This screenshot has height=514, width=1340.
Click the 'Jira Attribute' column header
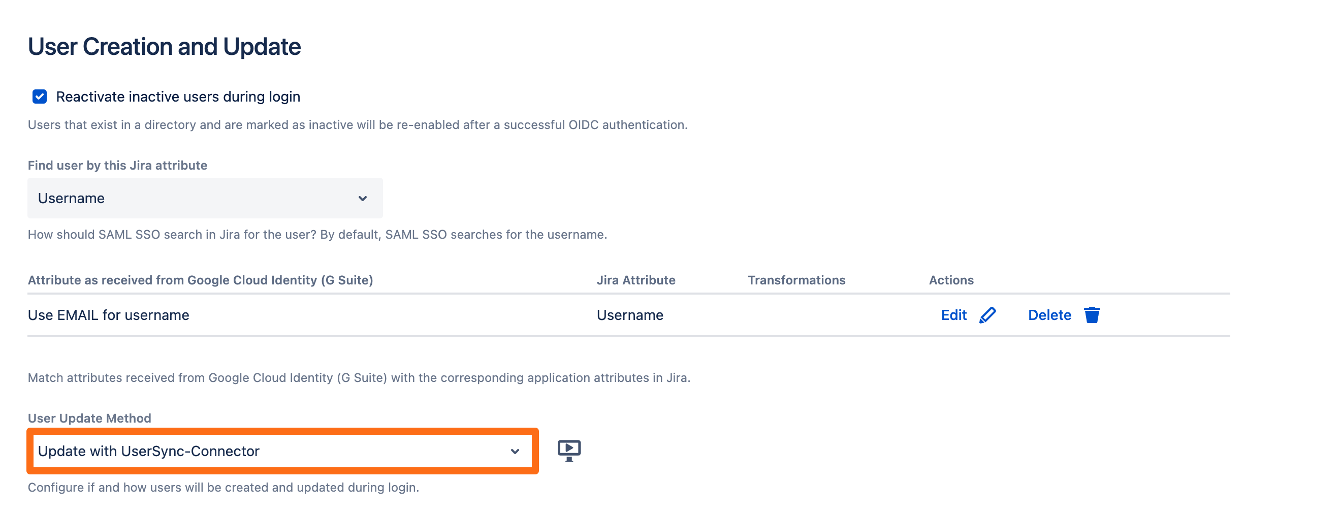click(635, 280)
